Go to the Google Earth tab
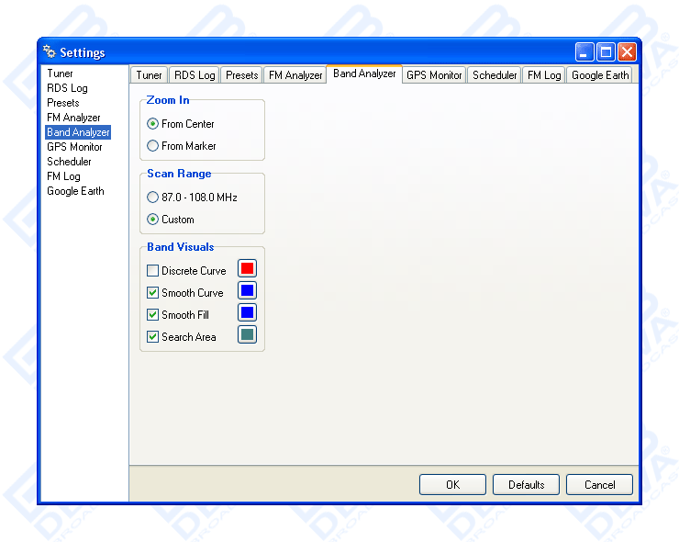The image size is (679, 542). tap(600, 75)
